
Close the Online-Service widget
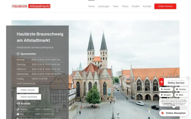coord(188,78)
